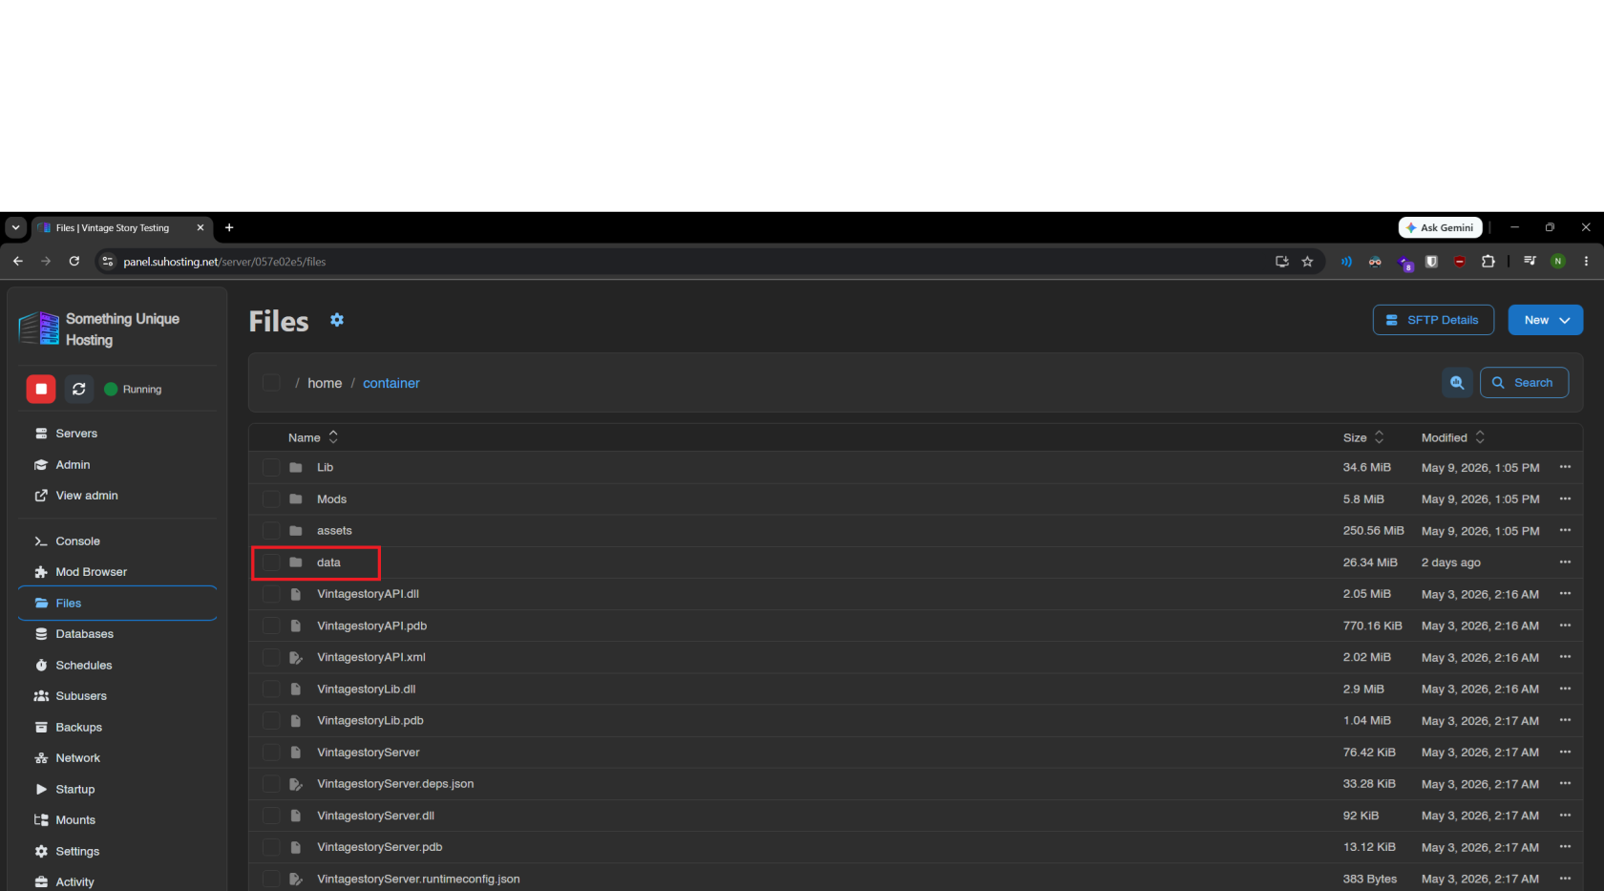Tick the checkbox for the Mods folder
Viewport: 1604px width, 891px height.
272,499
